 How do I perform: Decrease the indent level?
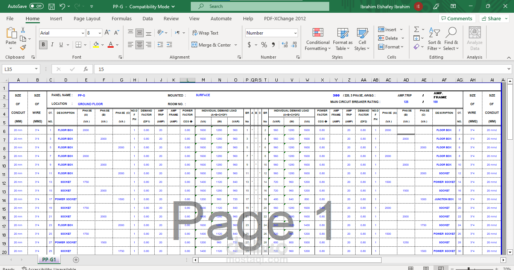tap(160, 45)
